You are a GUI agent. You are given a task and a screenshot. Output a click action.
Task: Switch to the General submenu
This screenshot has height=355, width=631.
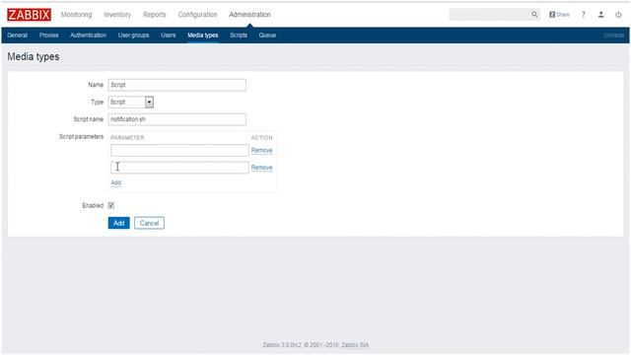[x=18, y=35]
